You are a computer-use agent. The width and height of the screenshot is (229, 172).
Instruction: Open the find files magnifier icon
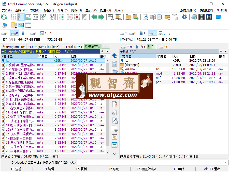pyautogui.click(x=145, y=17)
